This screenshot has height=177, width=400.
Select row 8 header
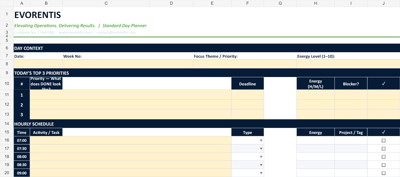click(x=7, y=64)
